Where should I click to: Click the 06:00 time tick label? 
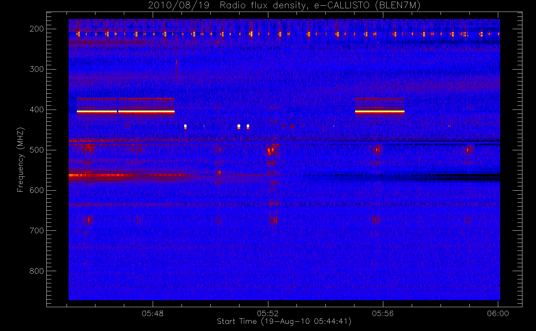pyautogui.click(x=498, y=313)
